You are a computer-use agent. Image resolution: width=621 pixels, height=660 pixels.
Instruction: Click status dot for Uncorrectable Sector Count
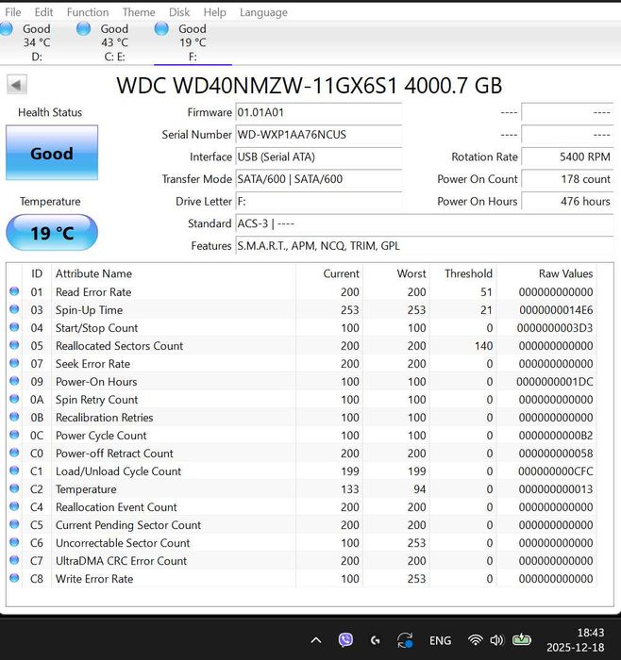[x=14, y=542]
